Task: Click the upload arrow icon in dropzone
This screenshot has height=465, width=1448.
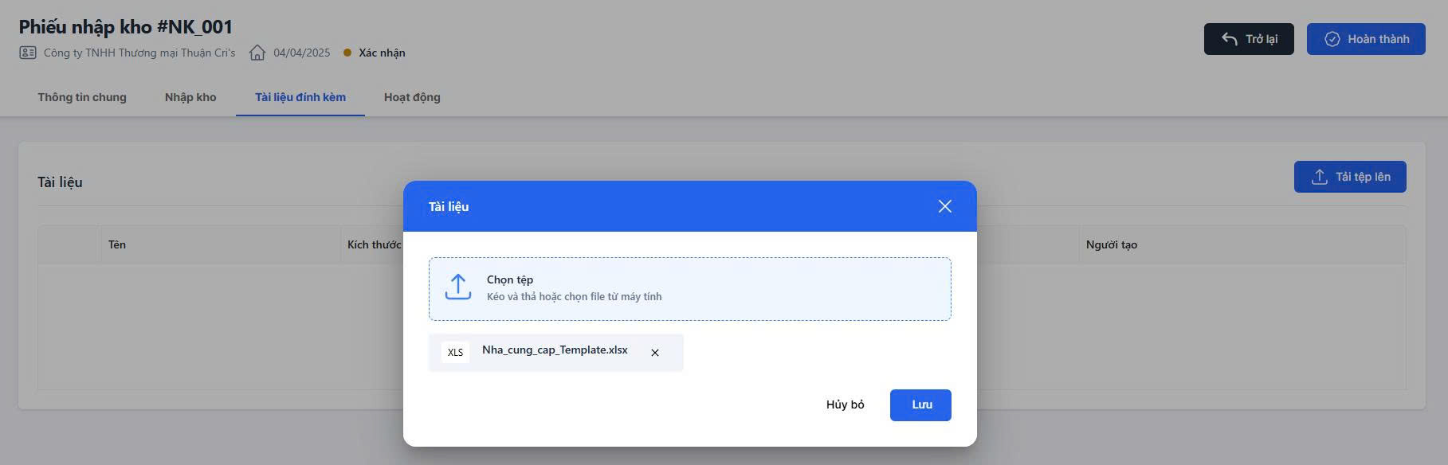Action: point(458,287)
